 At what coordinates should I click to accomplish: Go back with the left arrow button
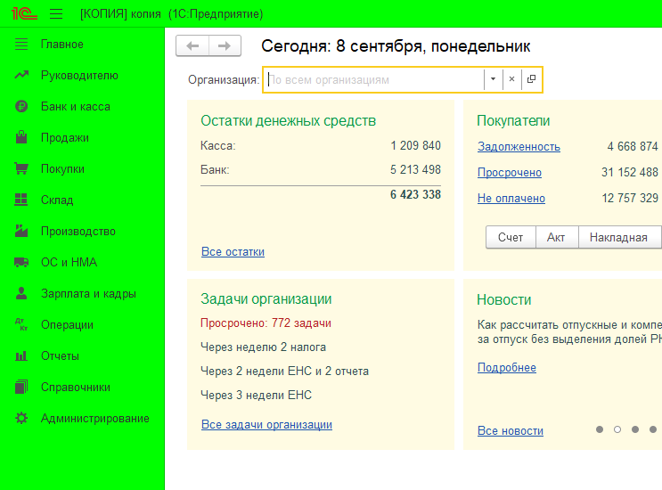(192, 46)
